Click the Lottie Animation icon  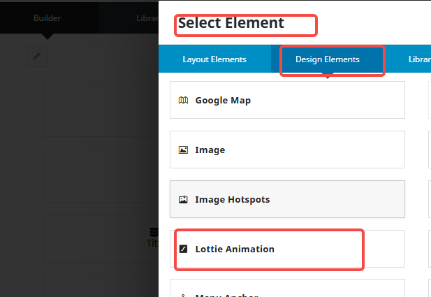click(184, 249)
